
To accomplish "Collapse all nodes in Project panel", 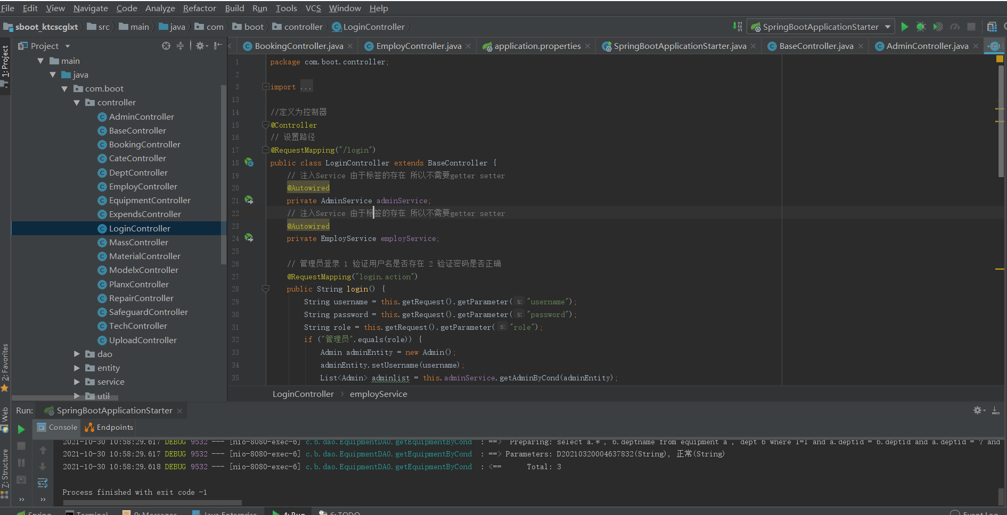I will [180, 46].
